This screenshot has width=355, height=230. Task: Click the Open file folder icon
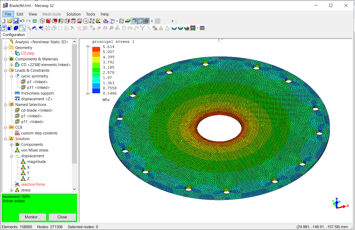(x=10, y=21)
